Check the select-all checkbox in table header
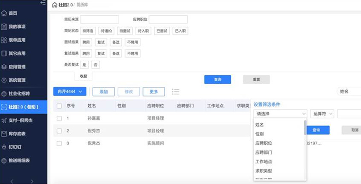 [59, 106]
